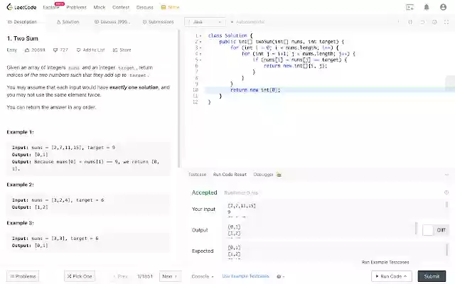This screenshot has height=284, width=455.
Task: Click the Share button
Action: (122, 50)
